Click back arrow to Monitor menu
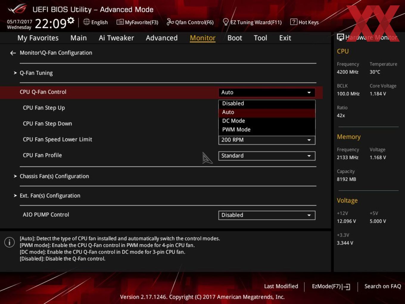 pos(13,53)
